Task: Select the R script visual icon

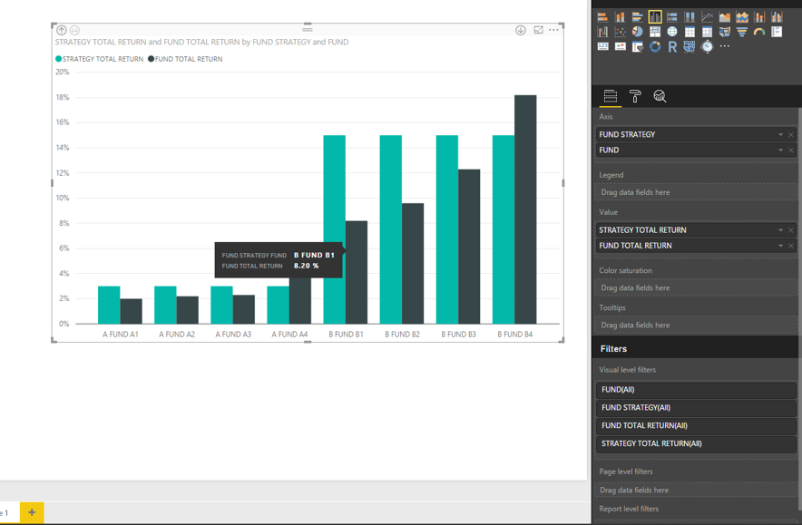Action: click(672, 46)
